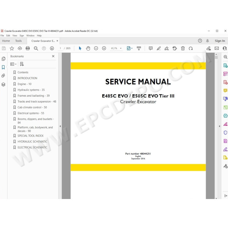Viewport: 228px width, 228px height.
Task: Zoom in with the plus icon
Action: pyautogui.click(x=104, y=48)
